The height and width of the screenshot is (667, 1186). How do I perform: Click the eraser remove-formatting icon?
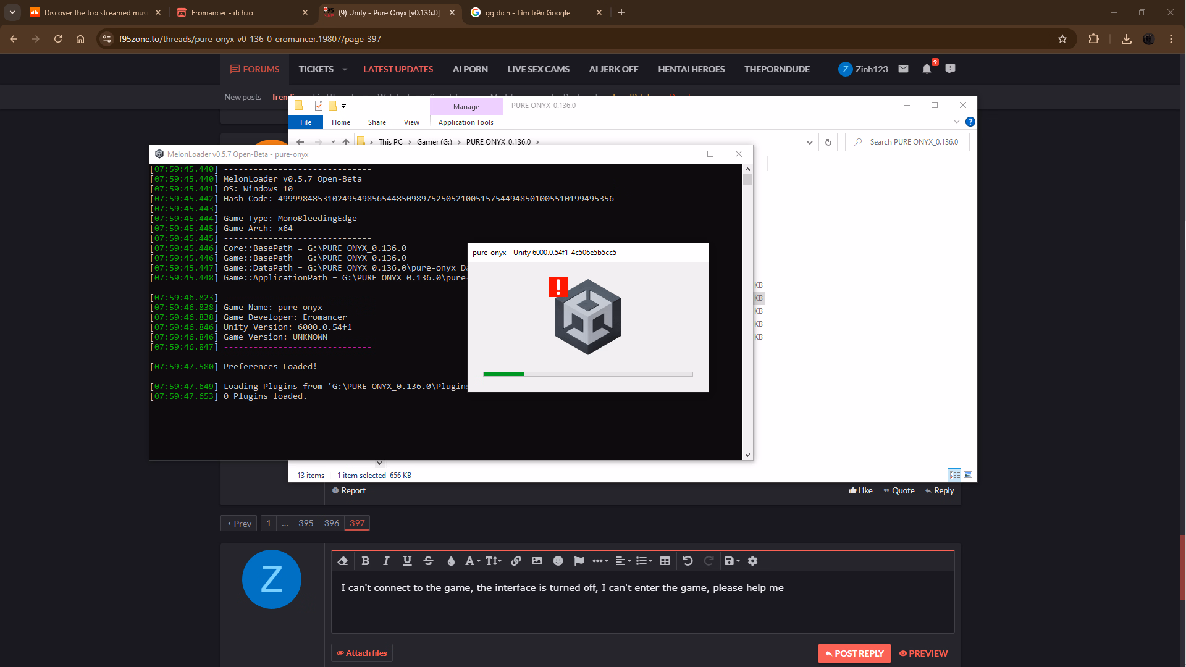coord(343,561)
